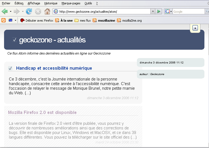Click the auteur : Geckozone panel
Image resolution: width=209 pixels, height=148 pixels.
[171, 74]
